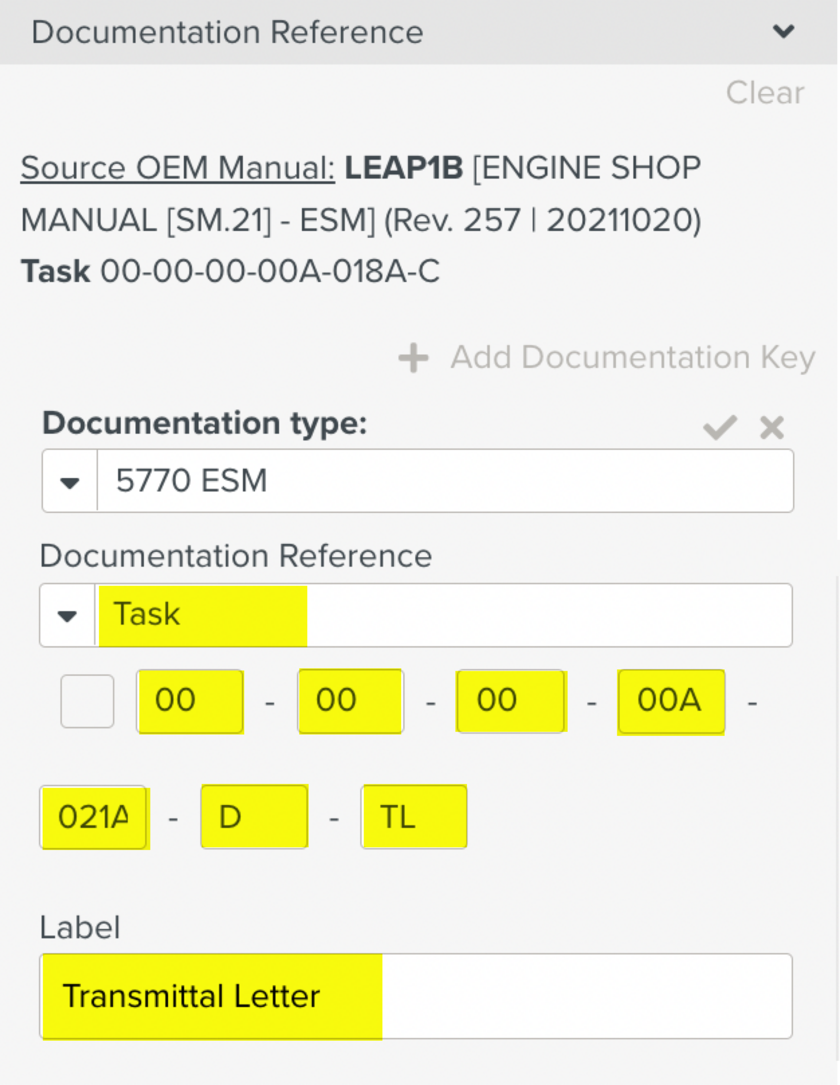Click the 00A reference field

[x=671, y=701]
